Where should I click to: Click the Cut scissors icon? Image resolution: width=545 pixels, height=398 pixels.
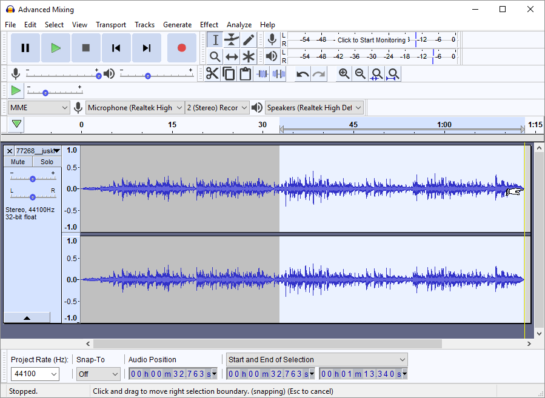(x=212, y=74)
